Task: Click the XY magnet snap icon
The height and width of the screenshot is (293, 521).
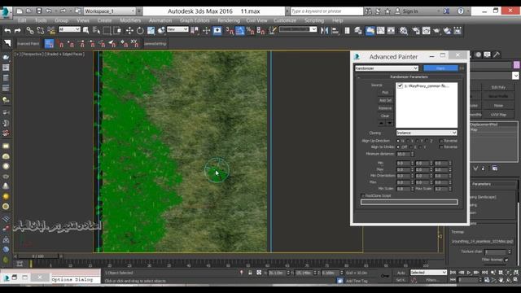Action: (134, 43)
